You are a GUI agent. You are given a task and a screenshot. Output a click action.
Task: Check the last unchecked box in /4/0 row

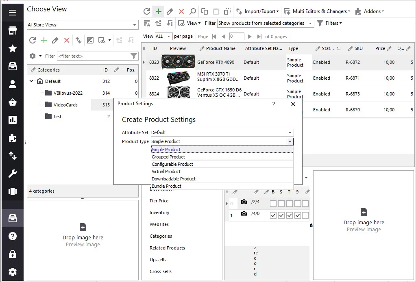coord(305,215)
